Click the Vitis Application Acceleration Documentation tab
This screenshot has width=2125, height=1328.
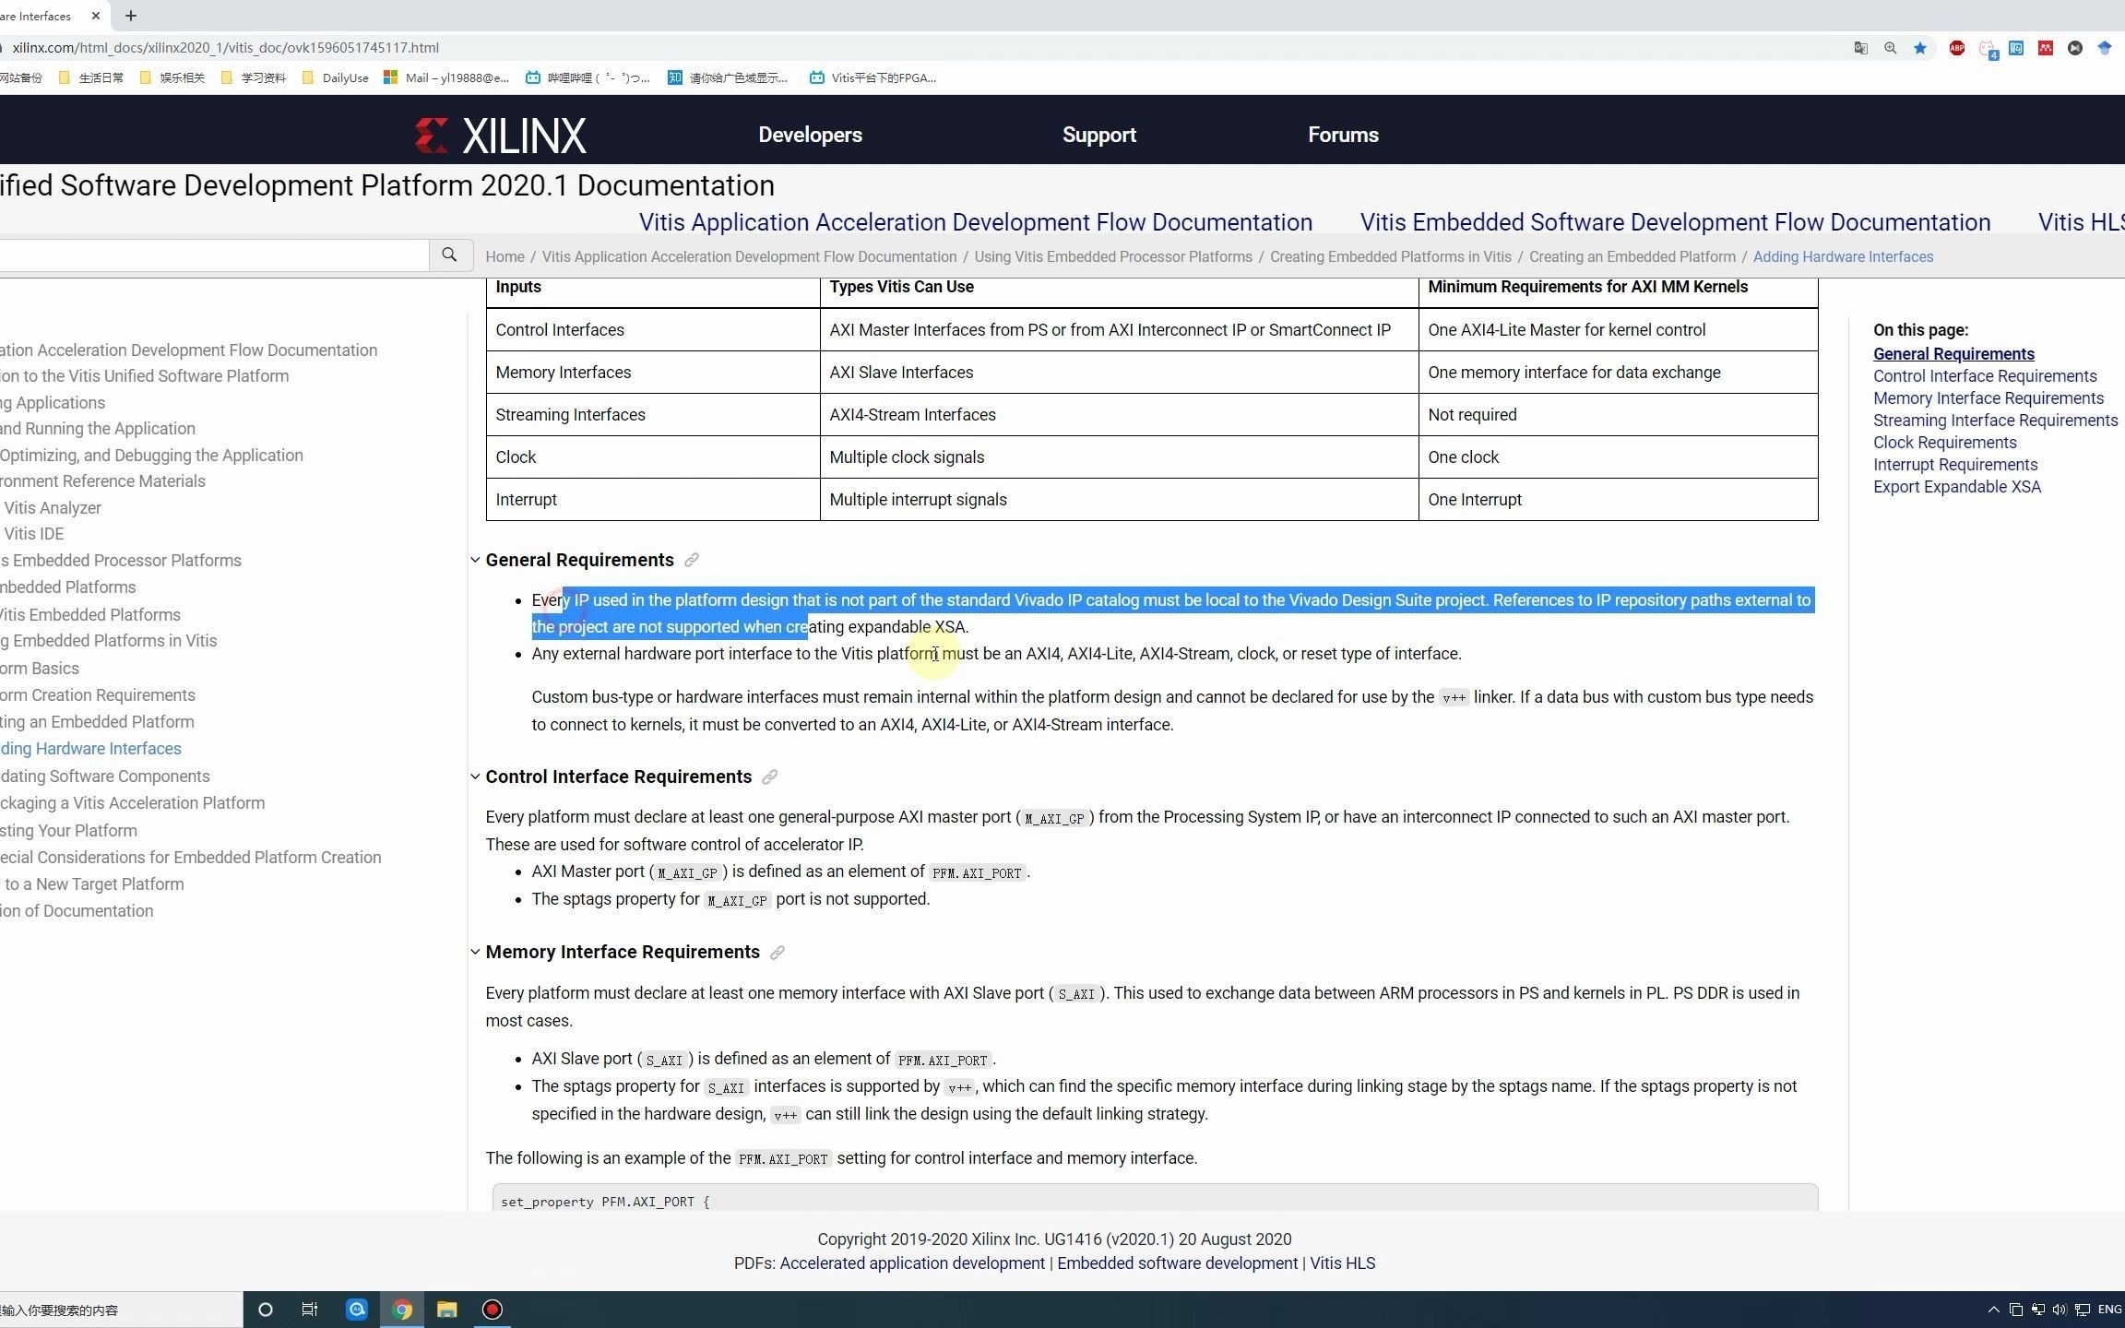975,222
